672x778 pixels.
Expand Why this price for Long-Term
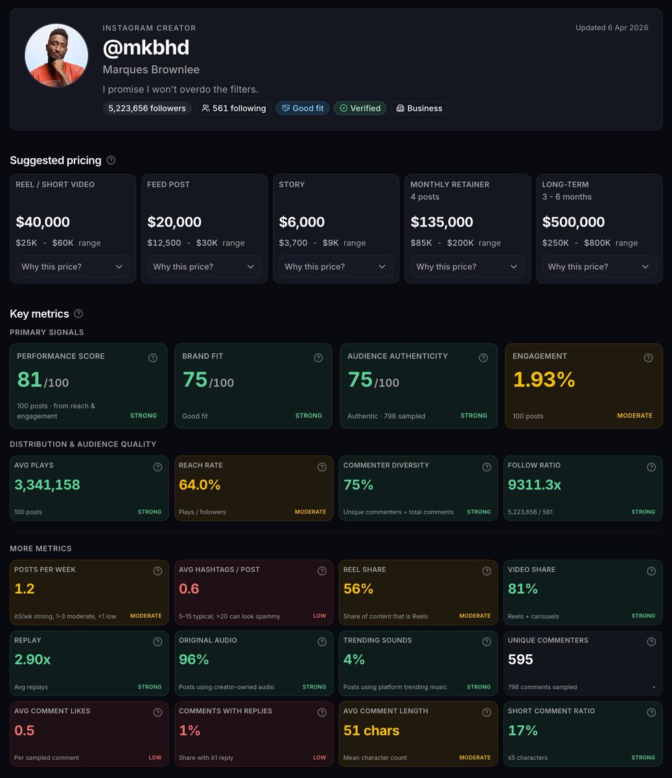tap(599, 266)
